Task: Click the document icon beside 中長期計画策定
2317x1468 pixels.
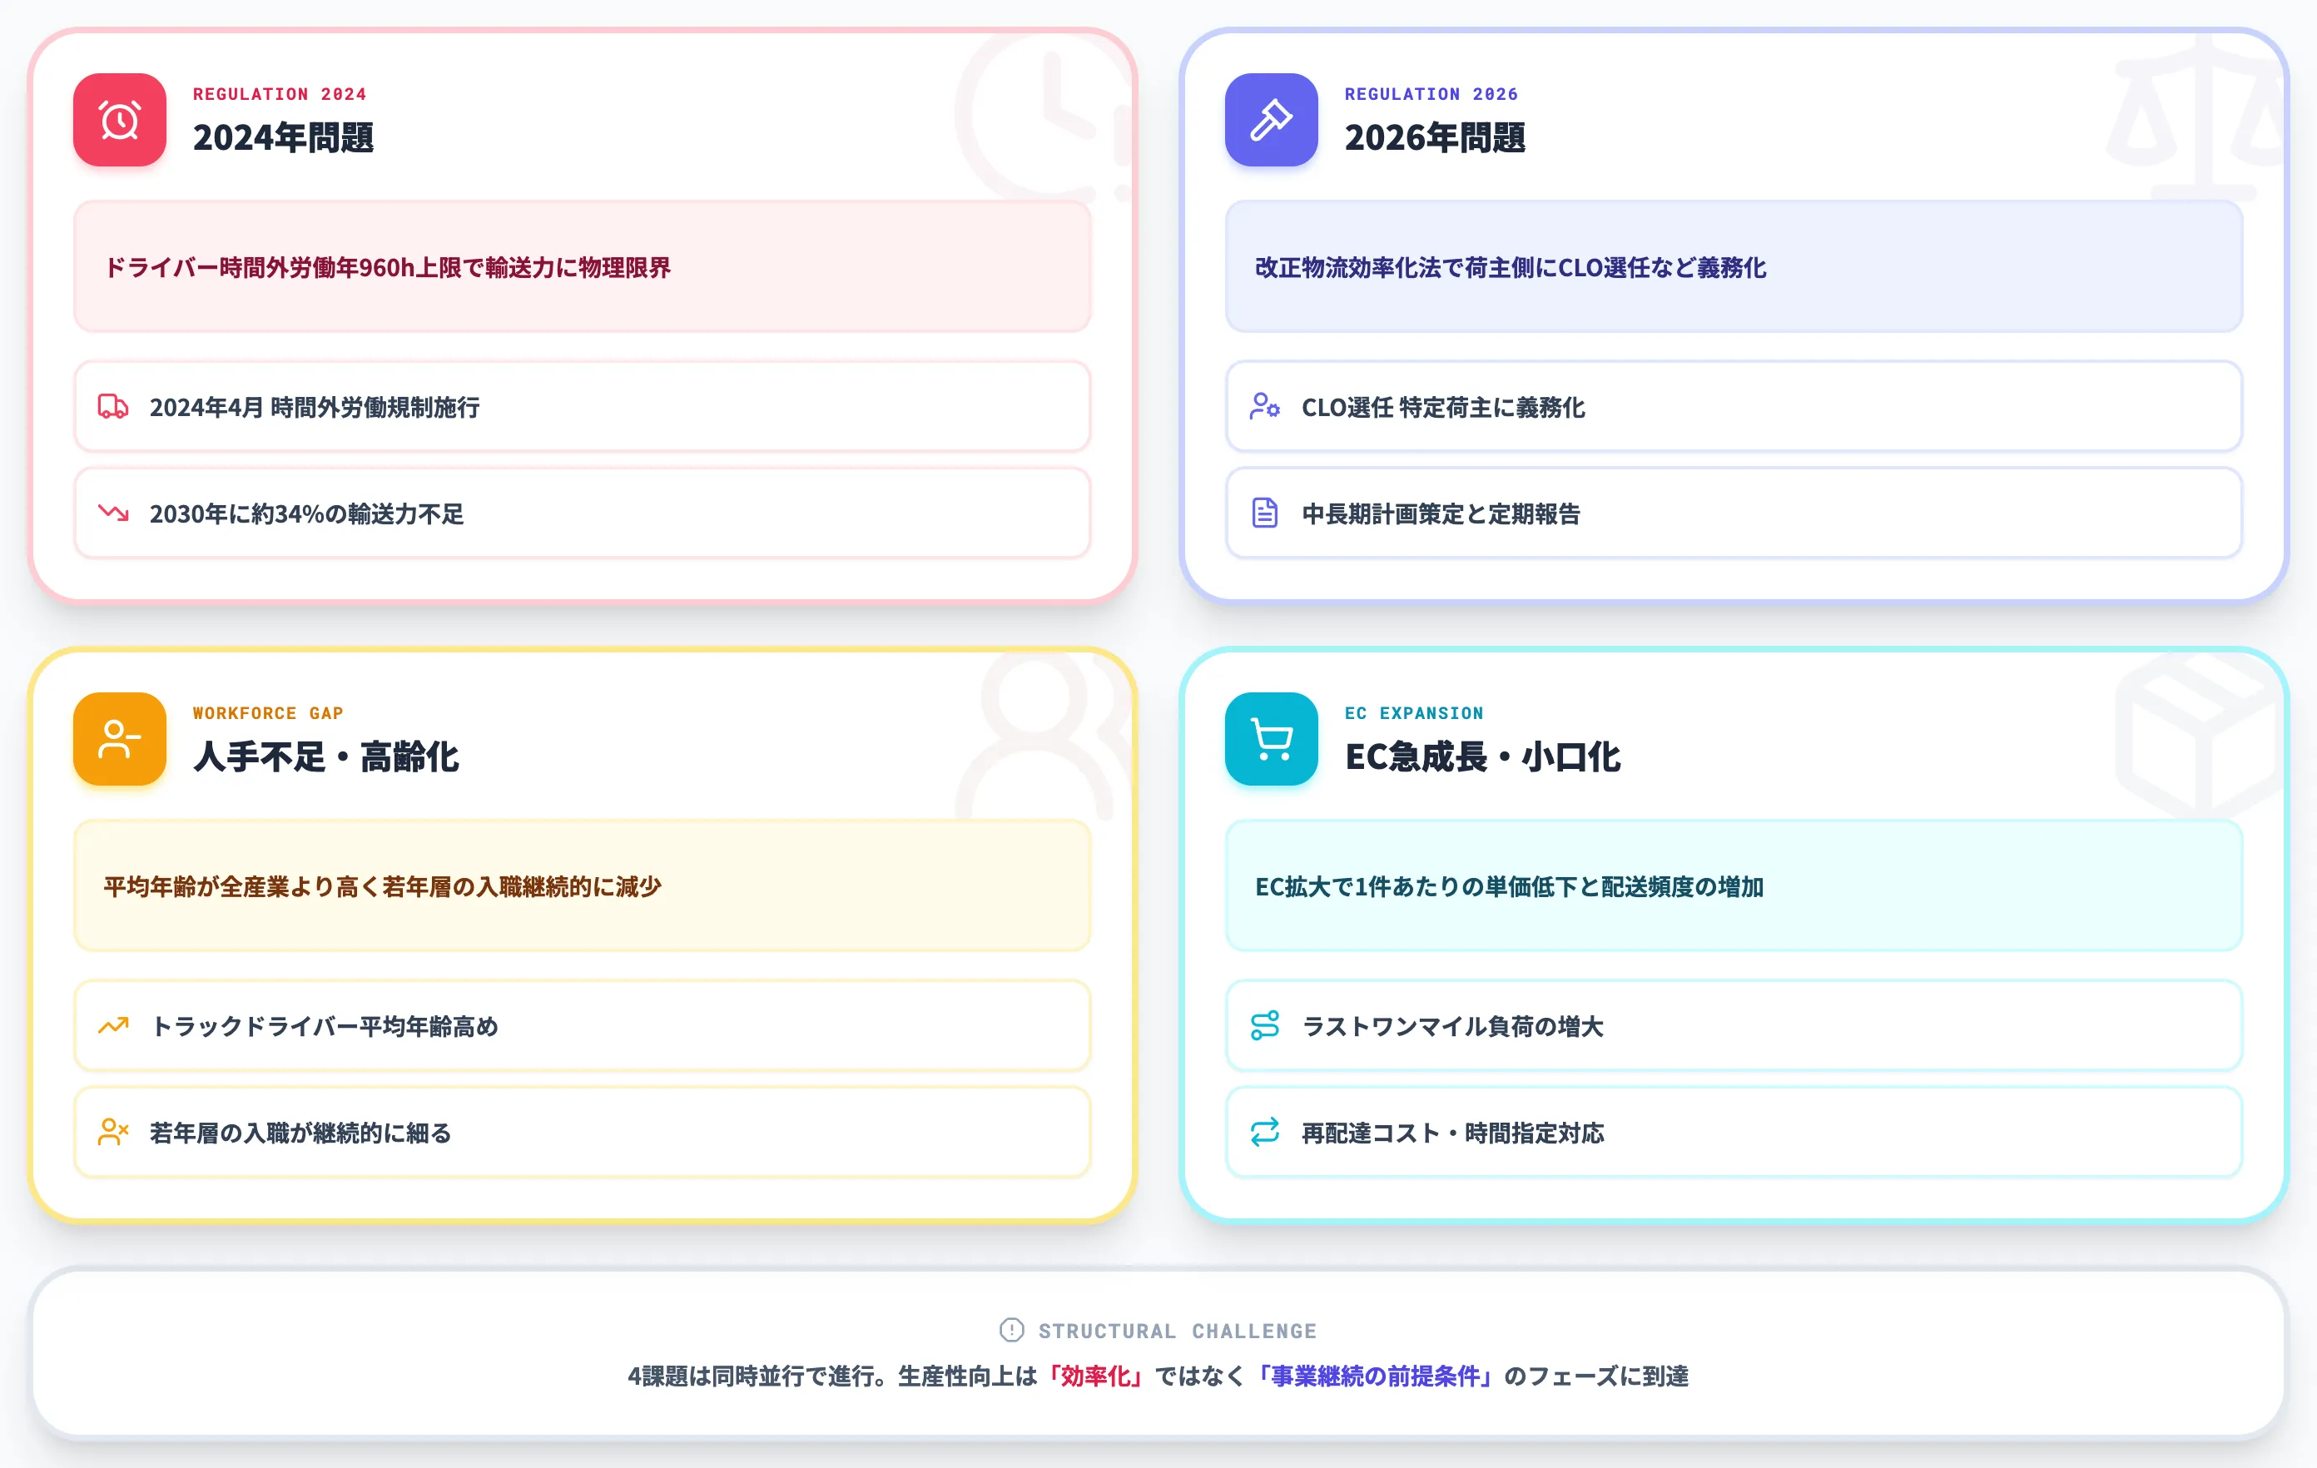Action: (x=1264, y=513)
